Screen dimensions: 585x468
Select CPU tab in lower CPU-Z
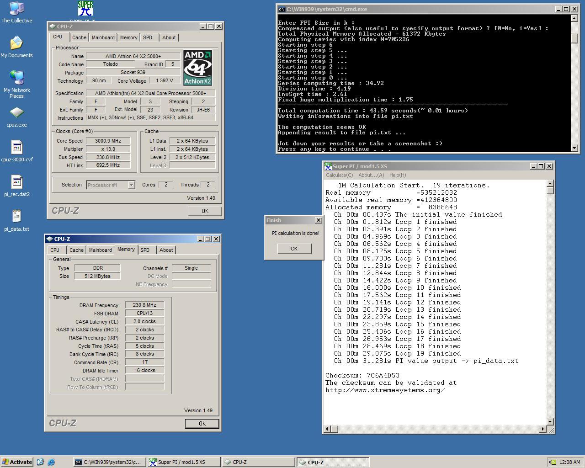pos(55,250)
